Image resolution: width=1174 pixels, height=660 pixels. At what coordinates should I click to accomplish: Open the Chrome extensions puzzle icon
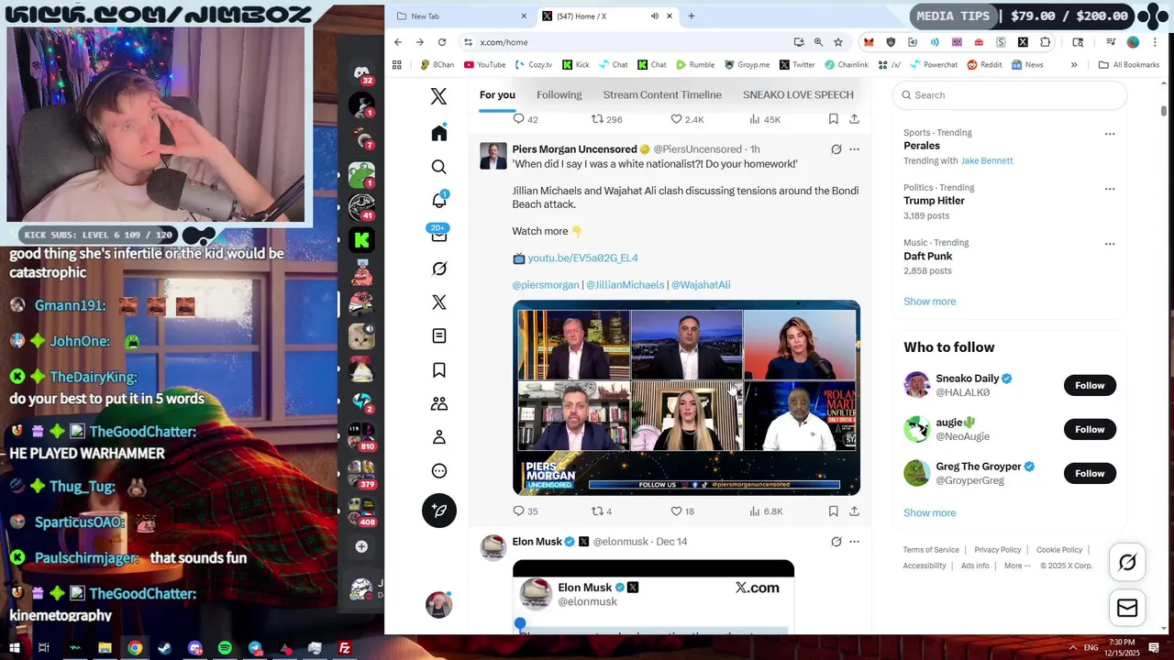[1045, 42]
